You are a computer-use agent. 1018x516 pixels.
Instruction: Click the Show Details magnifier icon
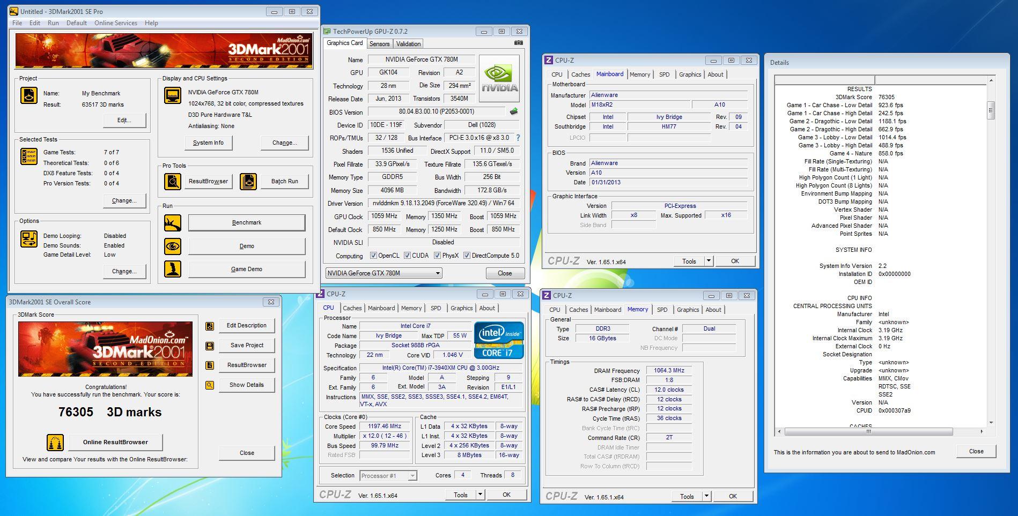(x=210, y=385)
